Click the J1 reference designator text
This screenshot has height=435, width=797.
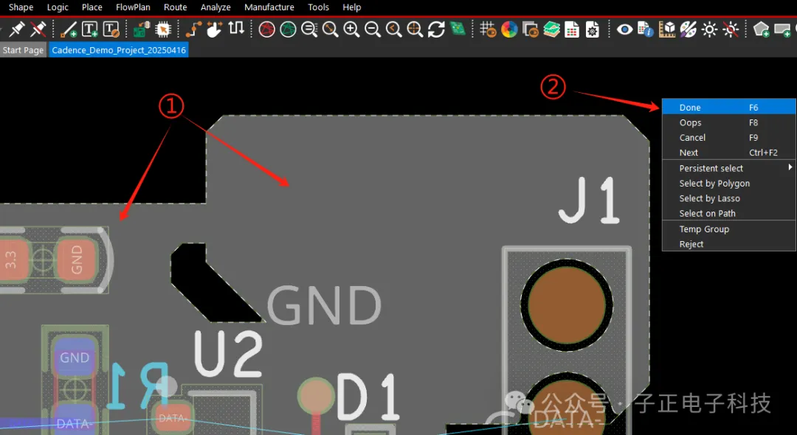pos(590,200)
